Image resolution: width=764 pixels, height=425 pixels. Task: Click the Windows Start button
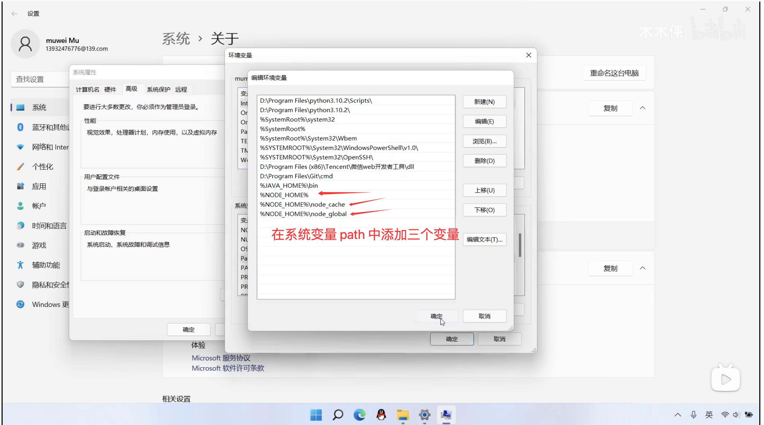tap(316, 415)
